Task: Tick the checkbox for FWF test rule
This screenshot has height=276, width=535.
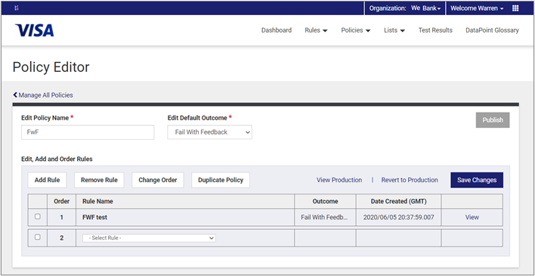Action: coord(38,216)
